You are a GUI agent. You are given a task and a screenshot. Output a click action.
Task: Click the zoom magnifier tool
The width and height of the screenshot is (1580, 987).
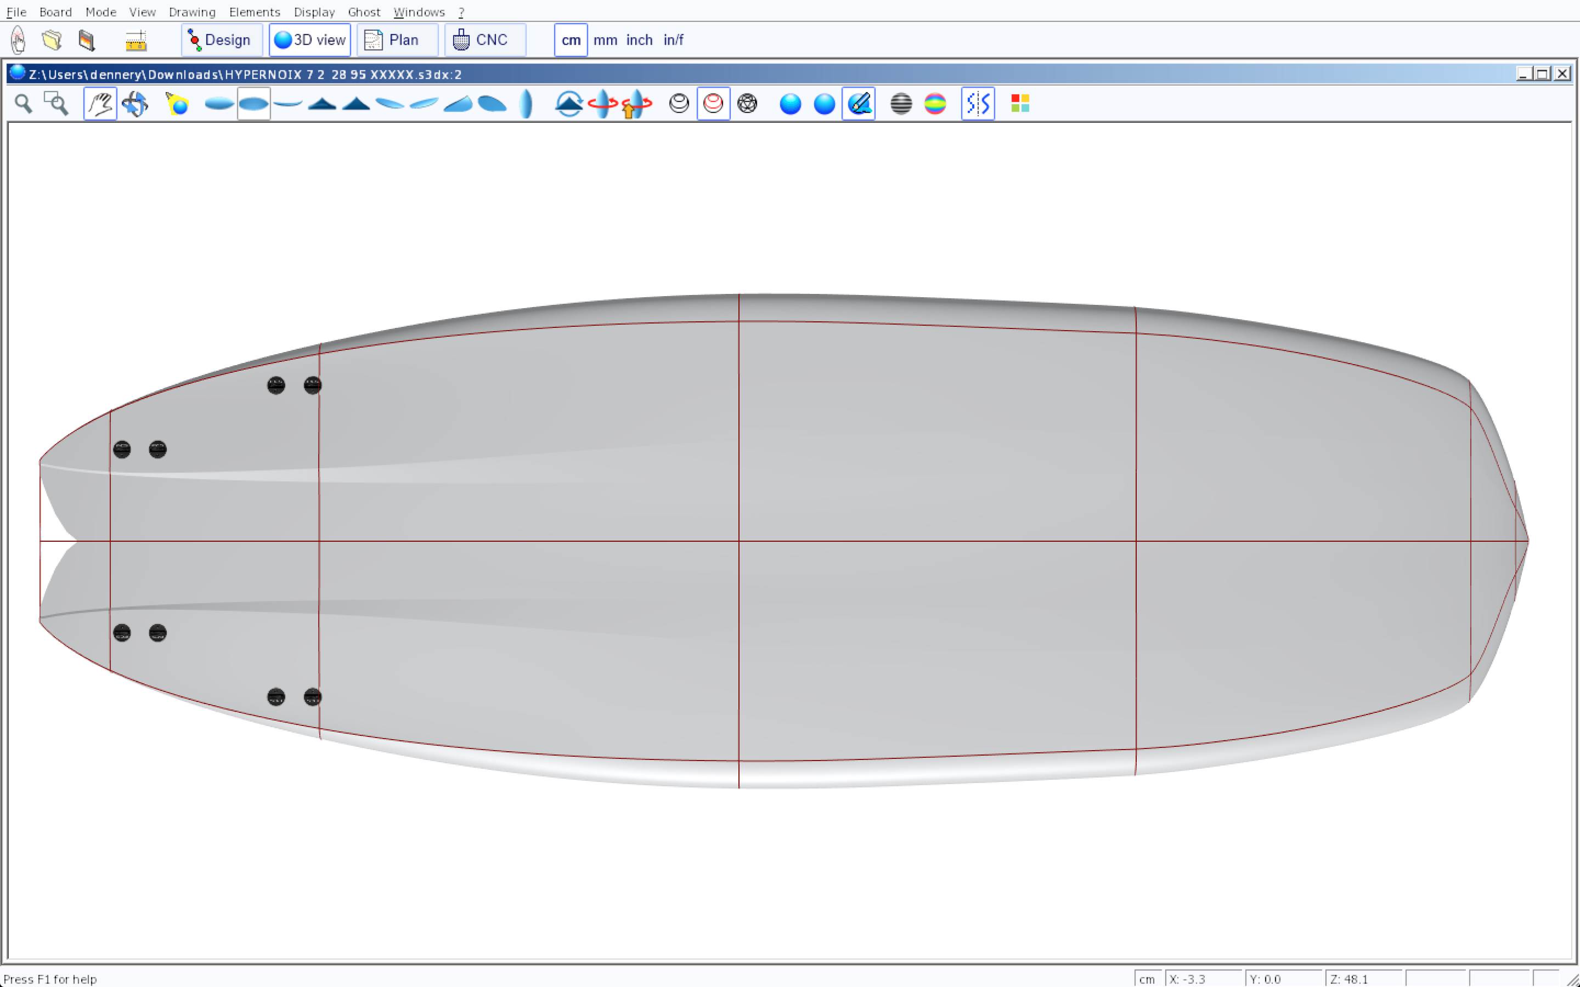click(x=24, y=104)
